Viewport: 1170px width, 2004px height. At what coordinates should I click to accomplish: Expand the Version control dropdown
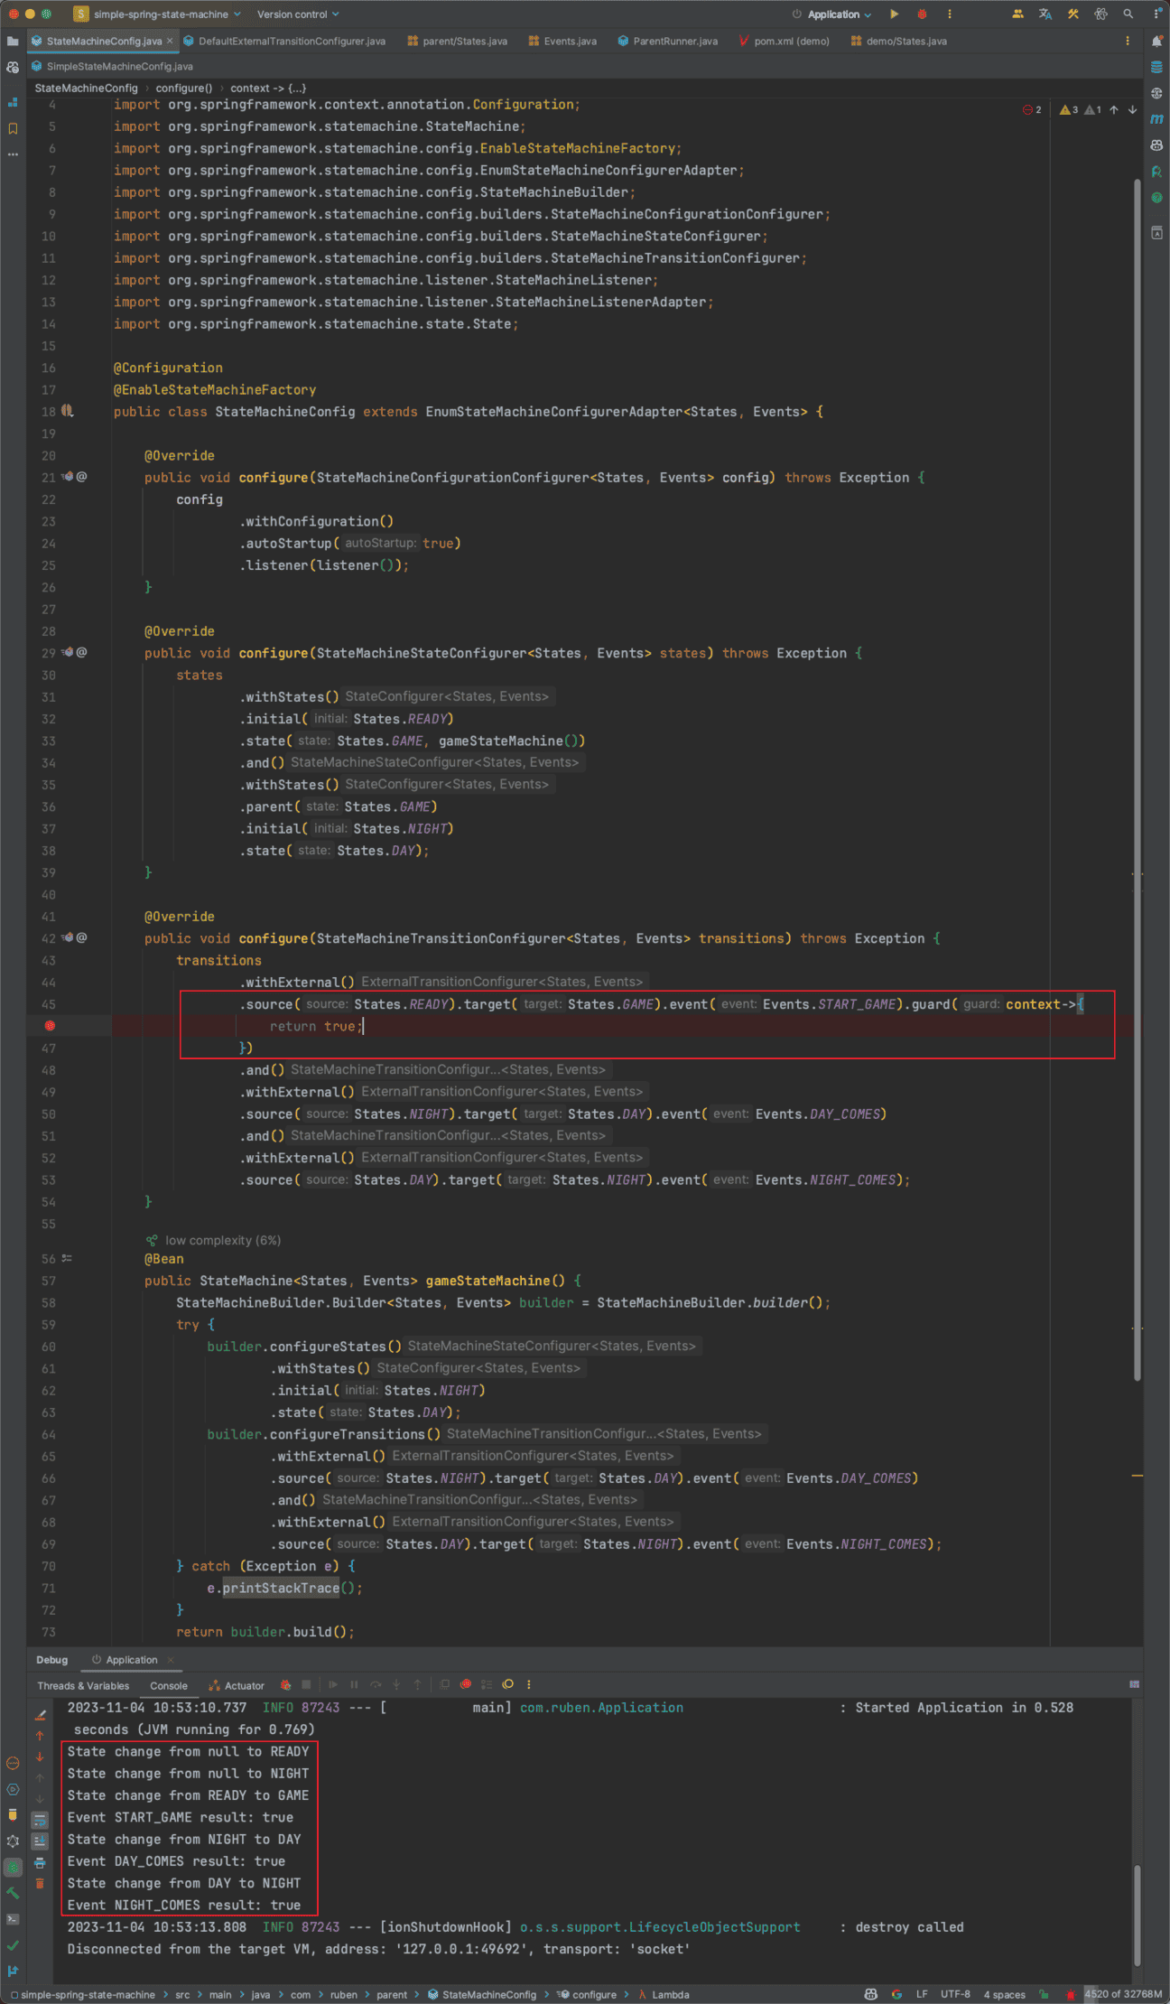[x=298, y=14]
